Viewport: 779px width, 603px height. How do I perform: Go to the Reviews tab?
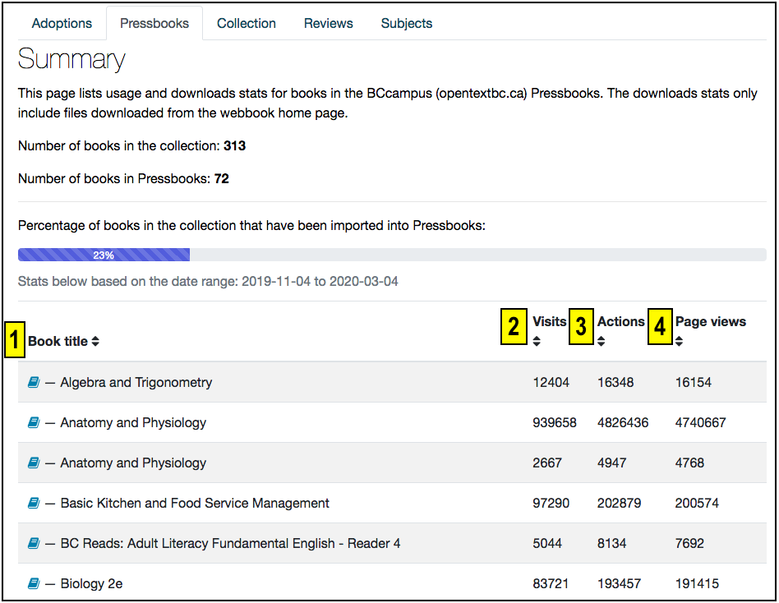click(x=329, y=23)
